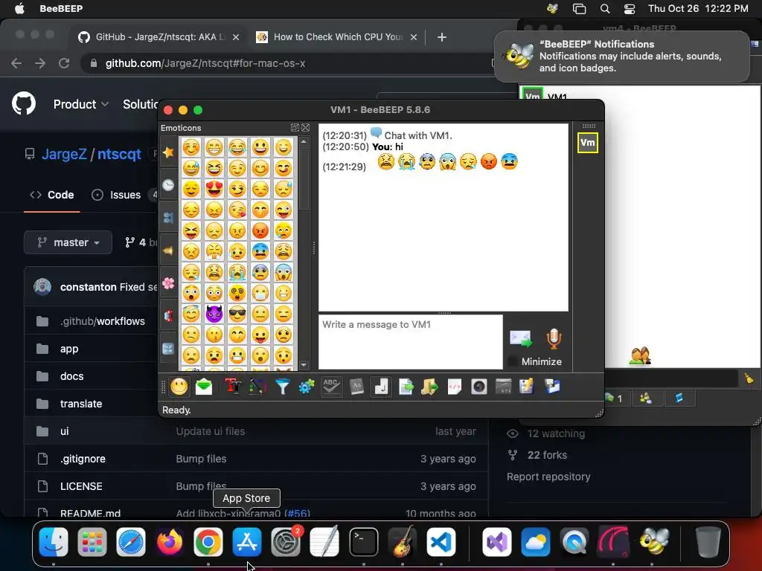Switch to the GitHub JargeZ/ntscqt browser tab
Viewport: 762px width, 571px height.
click(x=159, y=37)
